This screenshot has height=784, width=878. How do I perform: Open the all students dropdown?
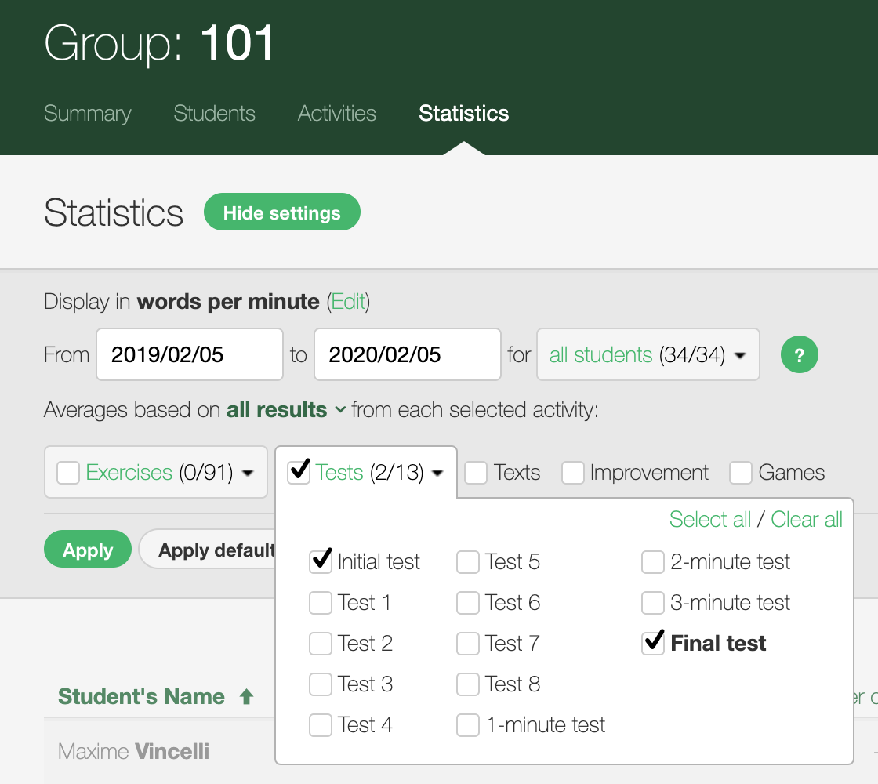(648, 354)
